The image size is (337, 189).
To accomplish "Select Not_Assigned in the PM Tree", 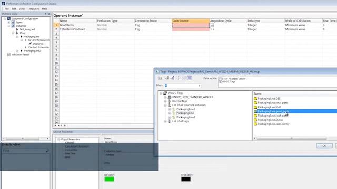I will [27, 29].
